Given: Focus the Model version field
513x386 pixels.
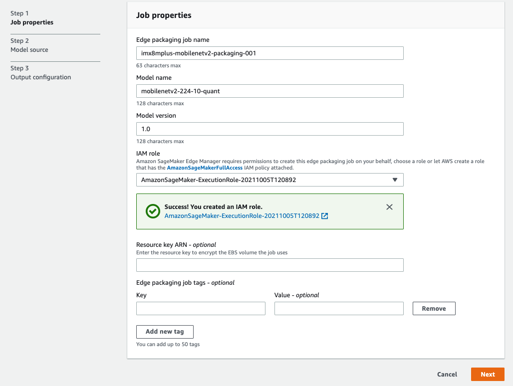Looking at the screenshot, I should click(x=270, y=129).
